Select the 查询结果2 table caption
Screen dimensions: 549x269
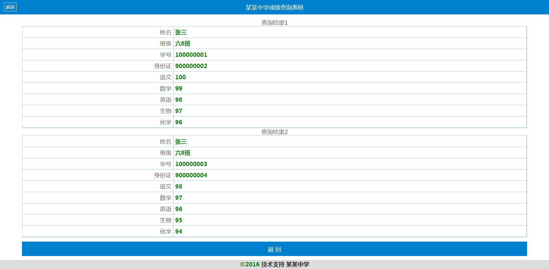(274, 132)
